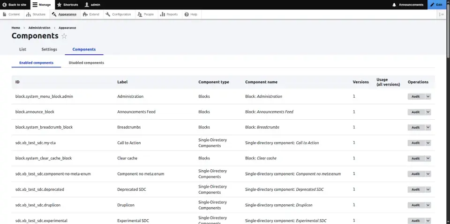Screen dimensions: 450x224
Task: Select Enabled components secondary tab
Action: coord(36,63)
